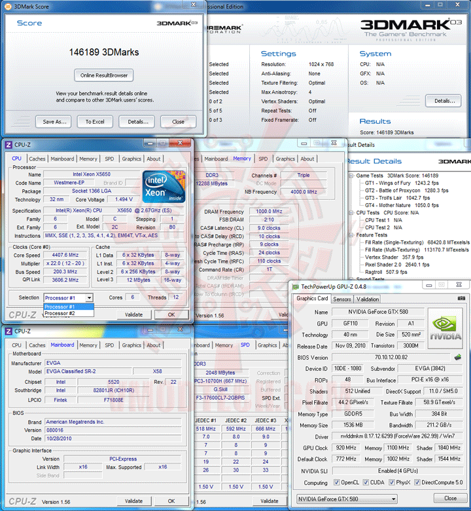Select GT3 - Troll's Lair result row
This screenshot has width=471, height=511.
click(x=397, y=198)
